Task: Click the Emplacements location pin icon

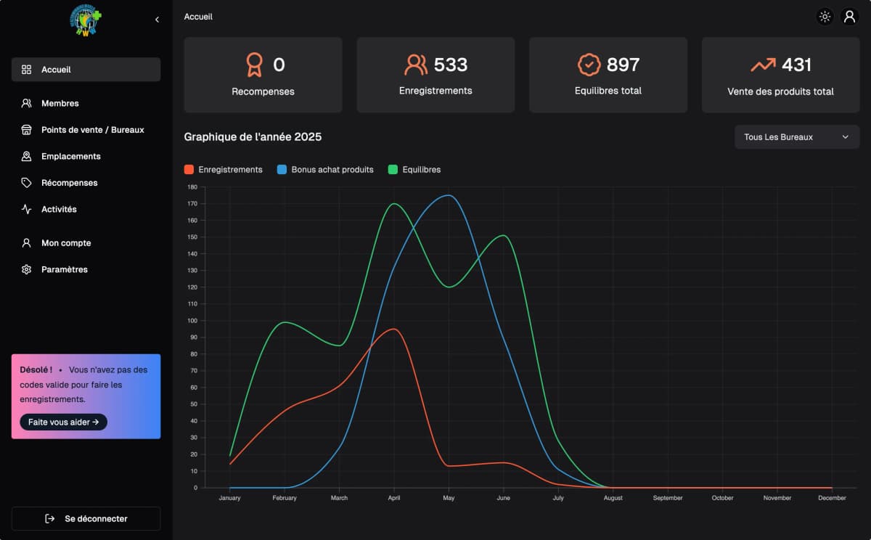Action: coord(27,156)
